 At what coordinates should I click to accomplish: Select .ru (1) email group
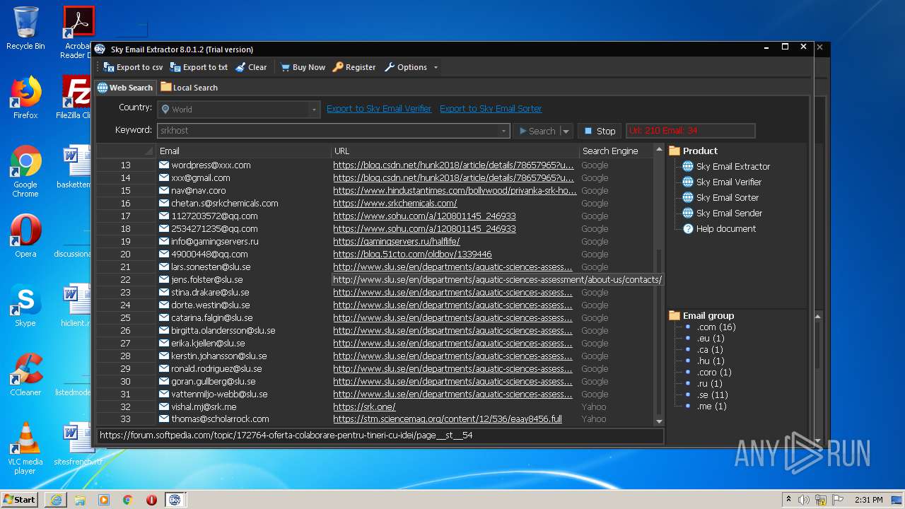click(710, 384)
